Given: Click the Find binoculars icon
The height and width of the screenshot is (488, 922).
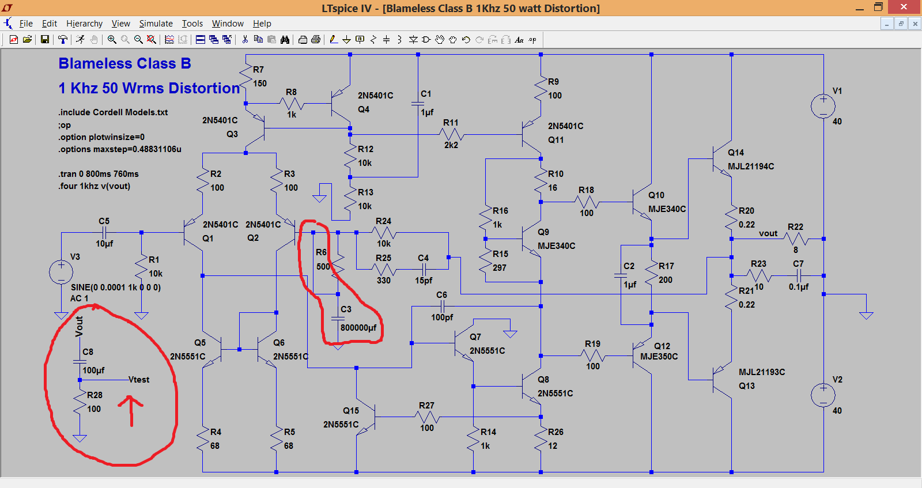Looking at the screenshot, I should point(285,40).
